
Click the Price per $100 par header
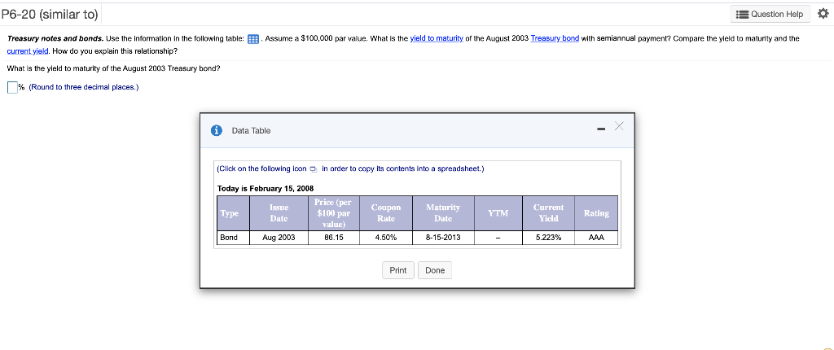point(334,213)
